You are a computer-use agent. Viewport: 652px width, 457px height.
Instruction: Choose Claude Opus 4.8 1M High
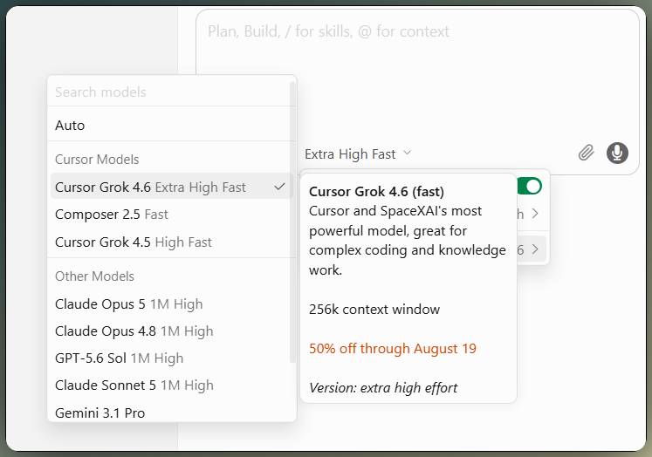[x=170, y=331]
